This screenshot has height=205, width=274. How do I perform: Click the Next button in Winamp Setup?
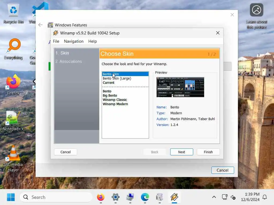coord(182,152)
